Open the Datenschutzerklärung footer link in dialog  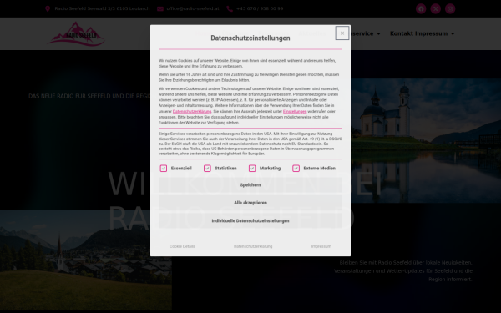coord(253,246)
